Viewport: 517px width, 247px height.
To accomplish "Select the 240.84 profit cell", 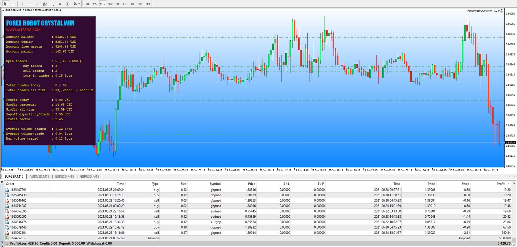I will pos(506,233).
